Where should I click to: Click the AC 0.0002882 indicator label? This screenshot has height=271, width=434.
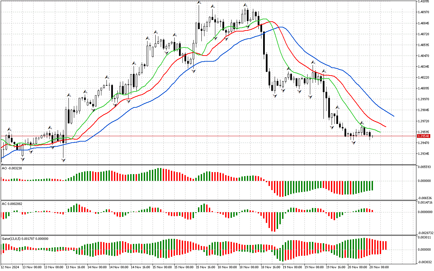(x=12, y=204)
